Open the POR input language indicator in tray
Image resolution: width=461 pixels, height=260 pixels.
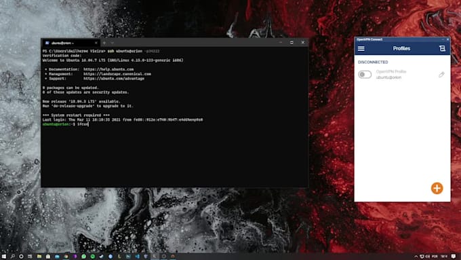click(435, 257)
